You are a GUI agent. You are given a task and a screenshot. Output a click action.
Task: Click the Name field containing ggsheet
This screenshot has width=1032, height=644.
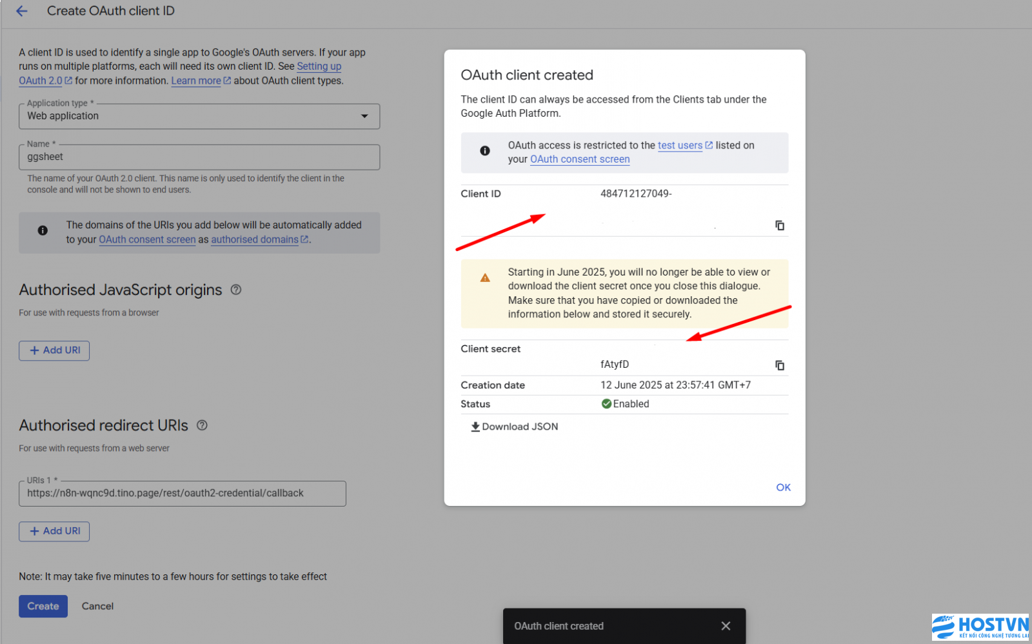pos(199,157)
